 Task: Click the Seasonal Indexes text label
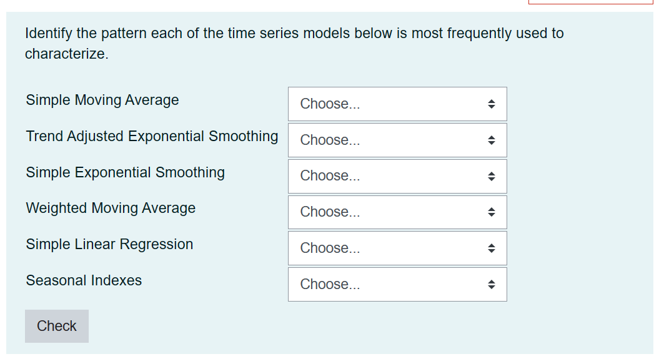point(82,281)
